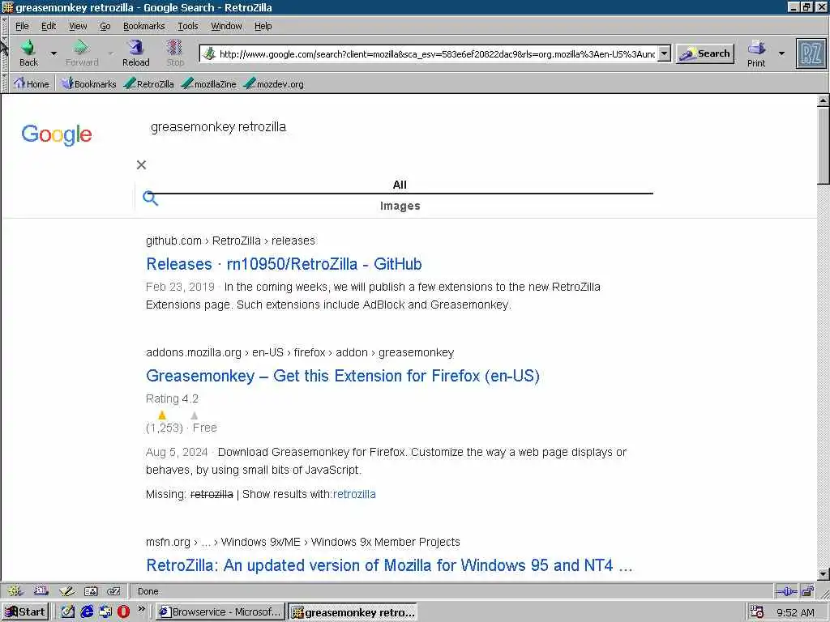
Task: Click the security padlock icon
Action: point(807,591)
